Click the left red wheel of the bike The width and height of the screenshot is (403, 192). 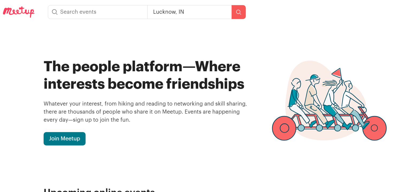(x=284, y=128)
